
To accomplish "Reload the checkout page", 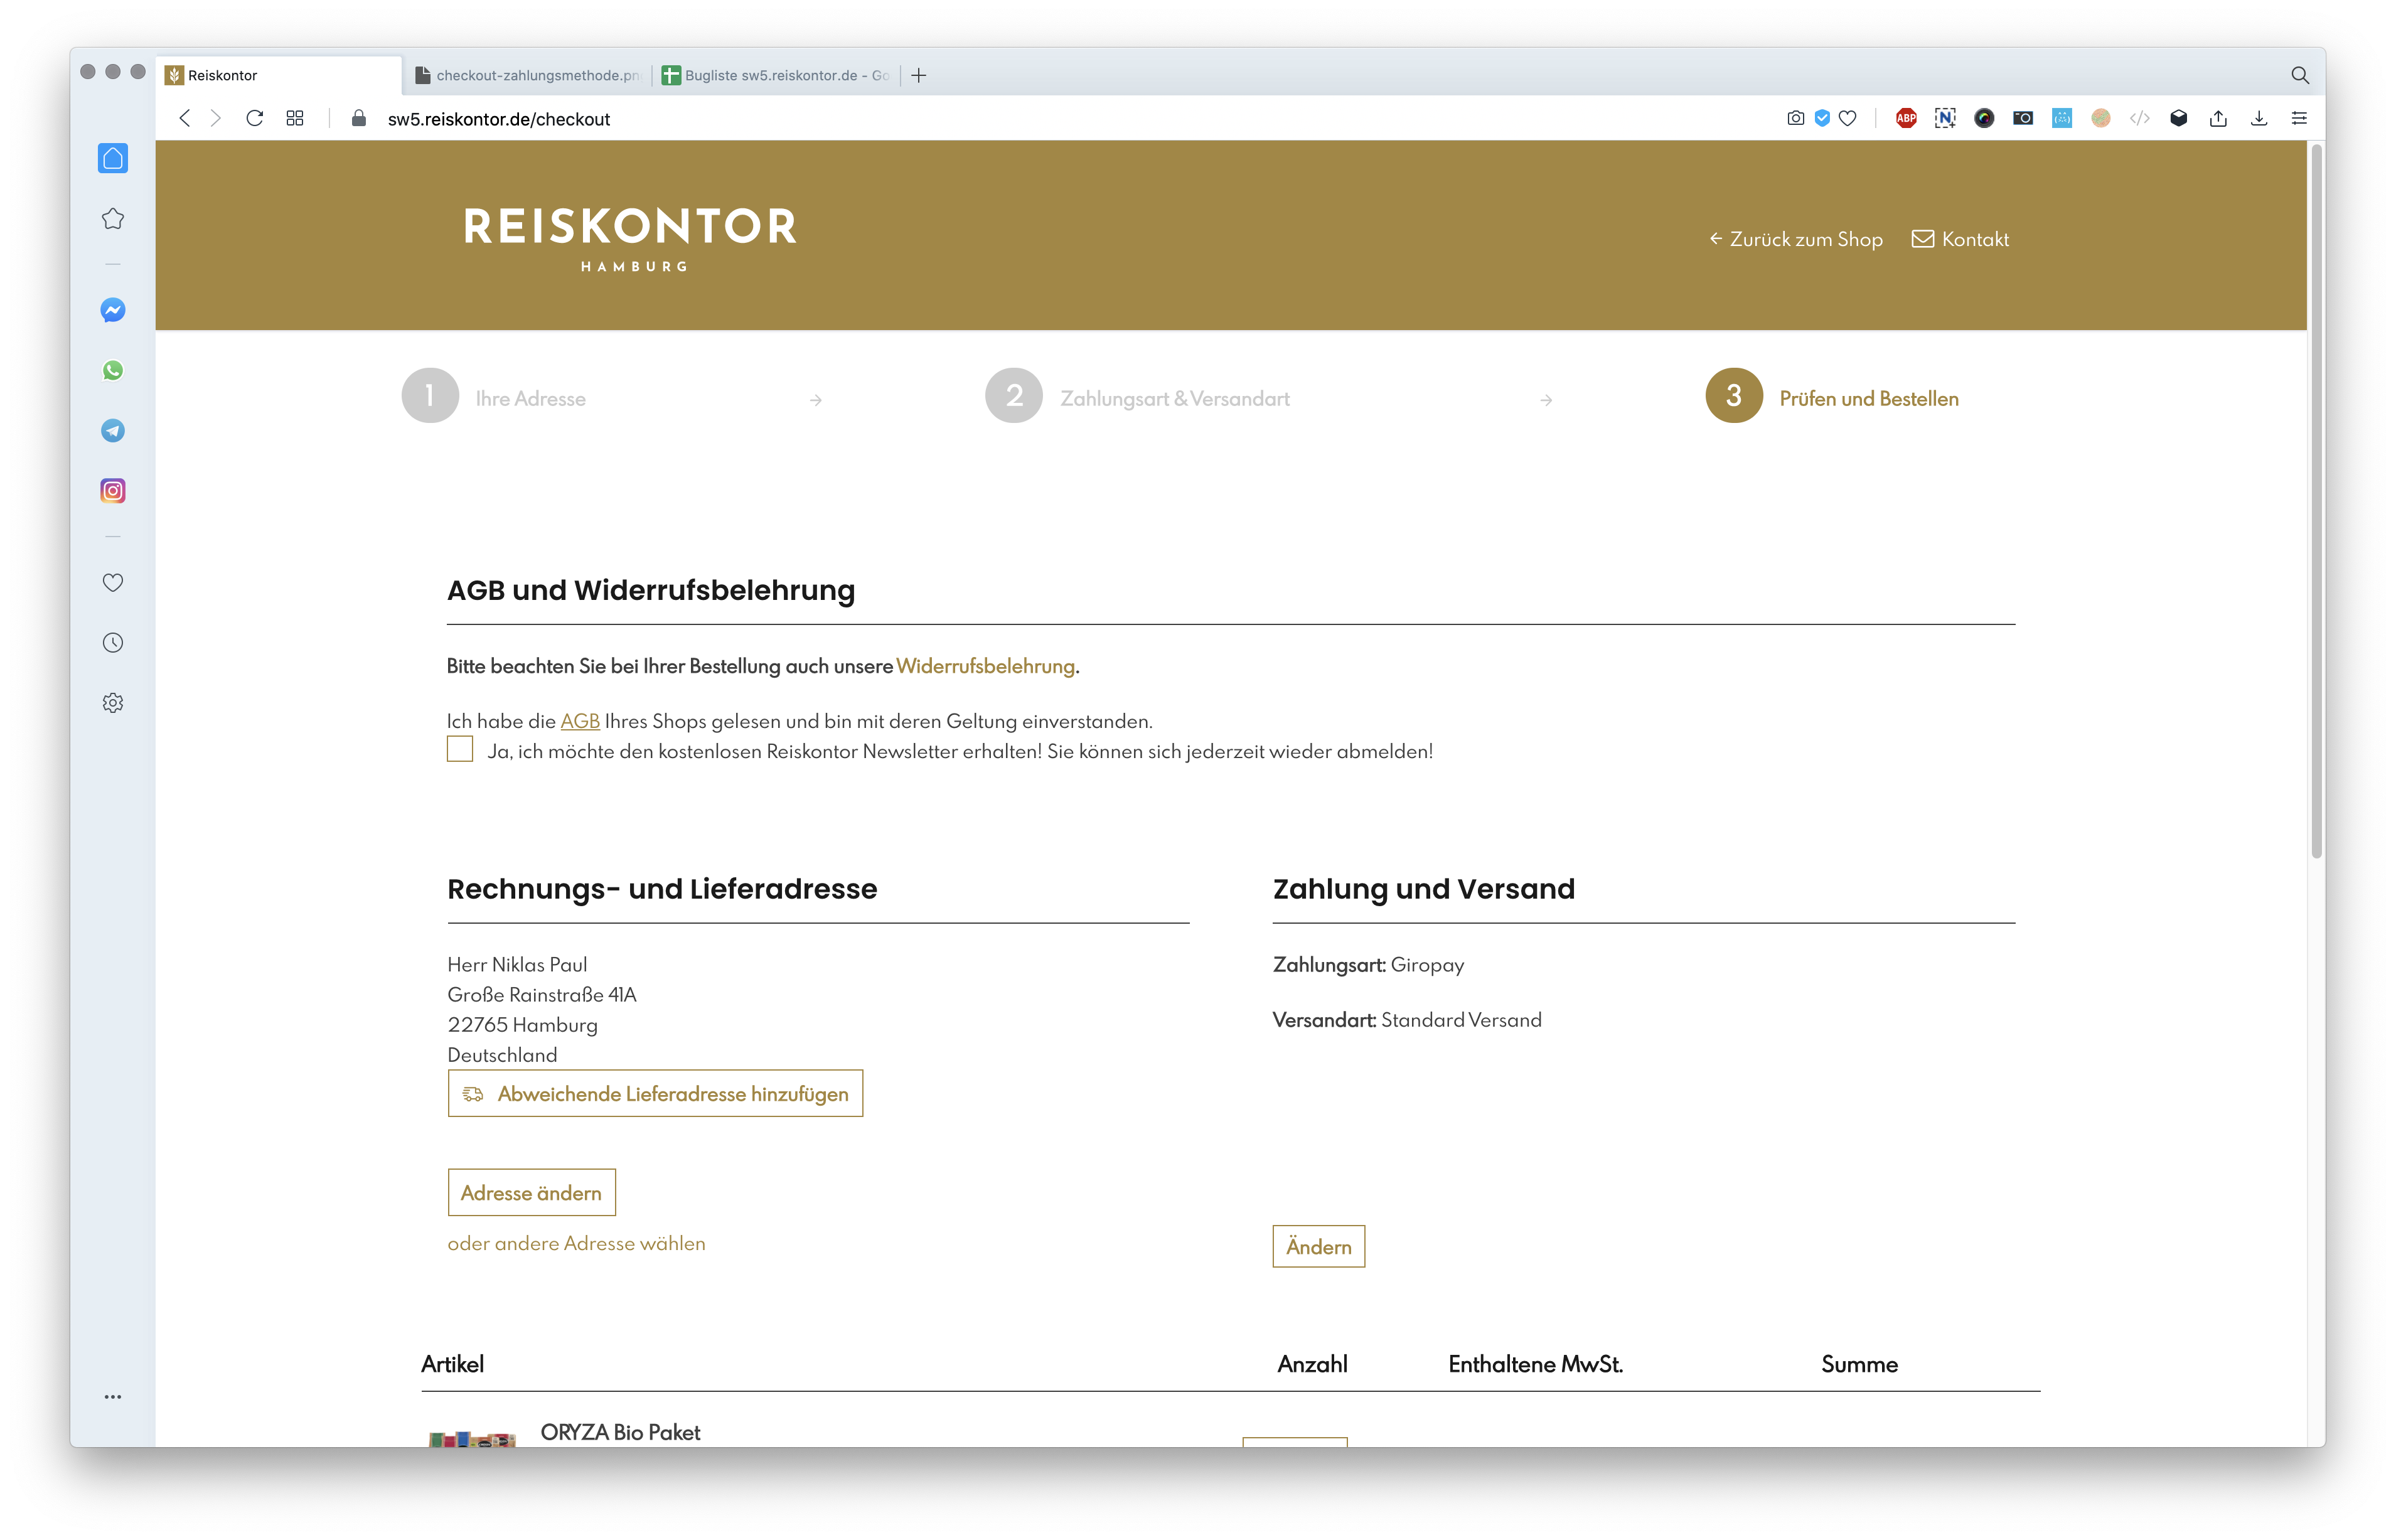I will (255, 119).
